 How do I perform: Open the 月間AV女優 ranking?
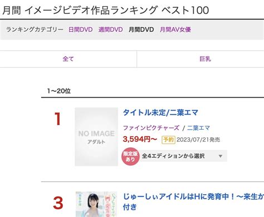coord(175,29)
